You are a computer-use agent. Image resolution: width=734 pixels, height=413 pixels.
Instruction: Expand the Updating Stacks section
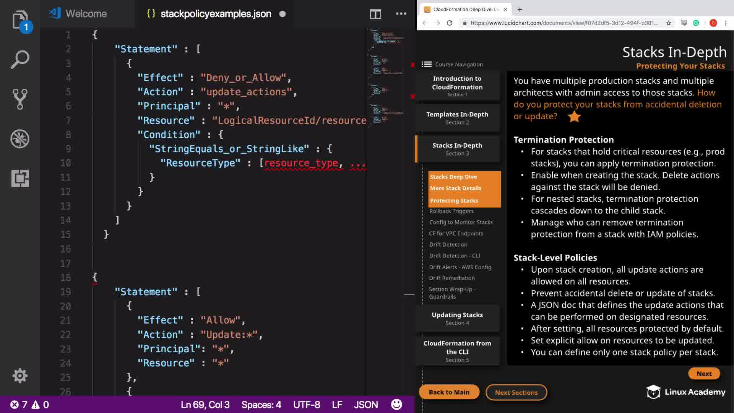[457, 318]
